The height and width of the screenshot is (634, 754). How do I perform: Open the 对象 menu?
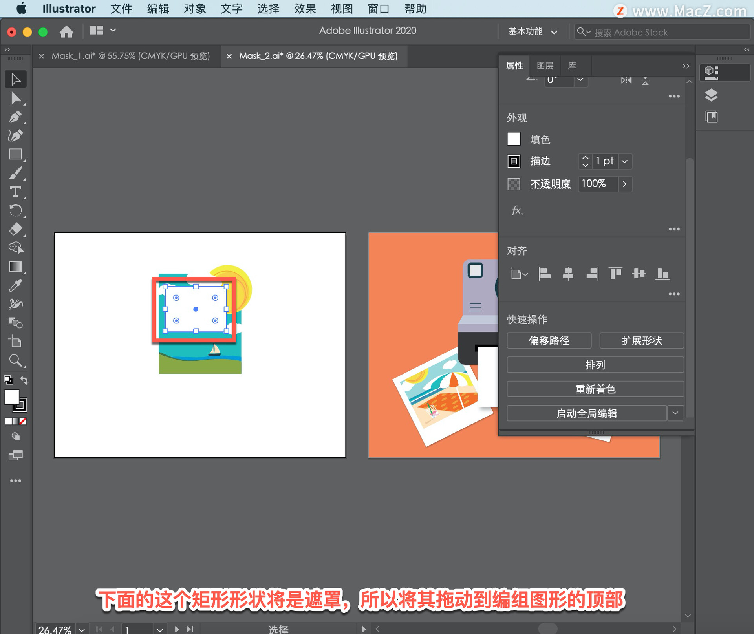pos(195,9)
